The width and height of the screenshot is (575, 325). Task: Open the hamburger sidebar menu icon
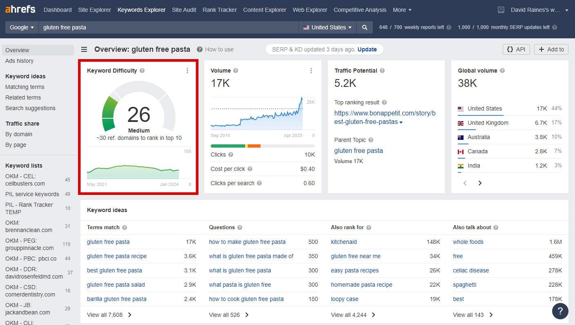(x=84, y=49)
